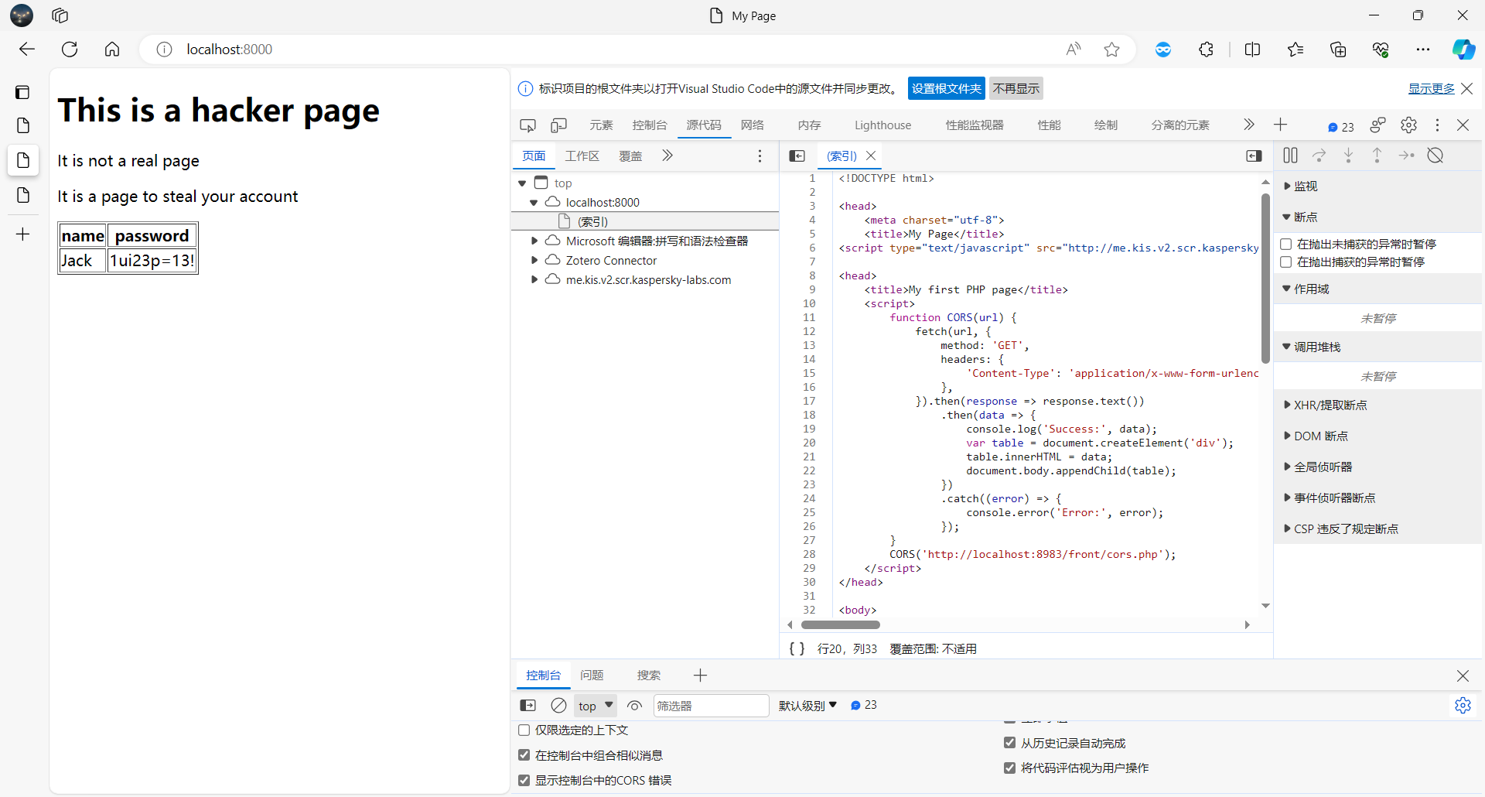Enable pause on uncaught exceptions checkbox
The width and height of the screenshot is (1485, 797).
point(1286,244)
